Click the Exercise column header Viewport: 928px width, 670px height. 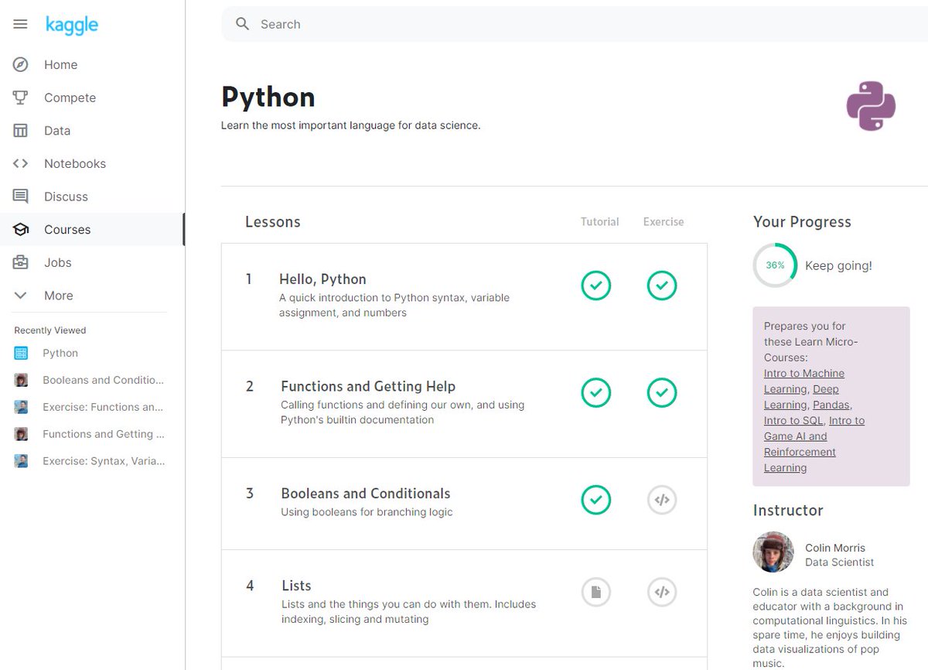tap(664, 221)
